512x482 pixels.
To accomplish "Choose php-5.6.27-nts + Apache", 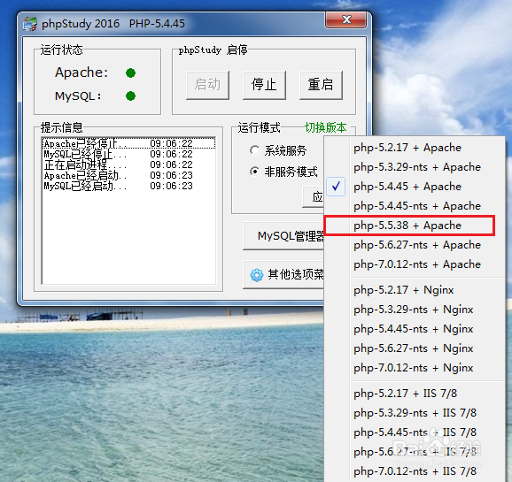I will [415, 245].
